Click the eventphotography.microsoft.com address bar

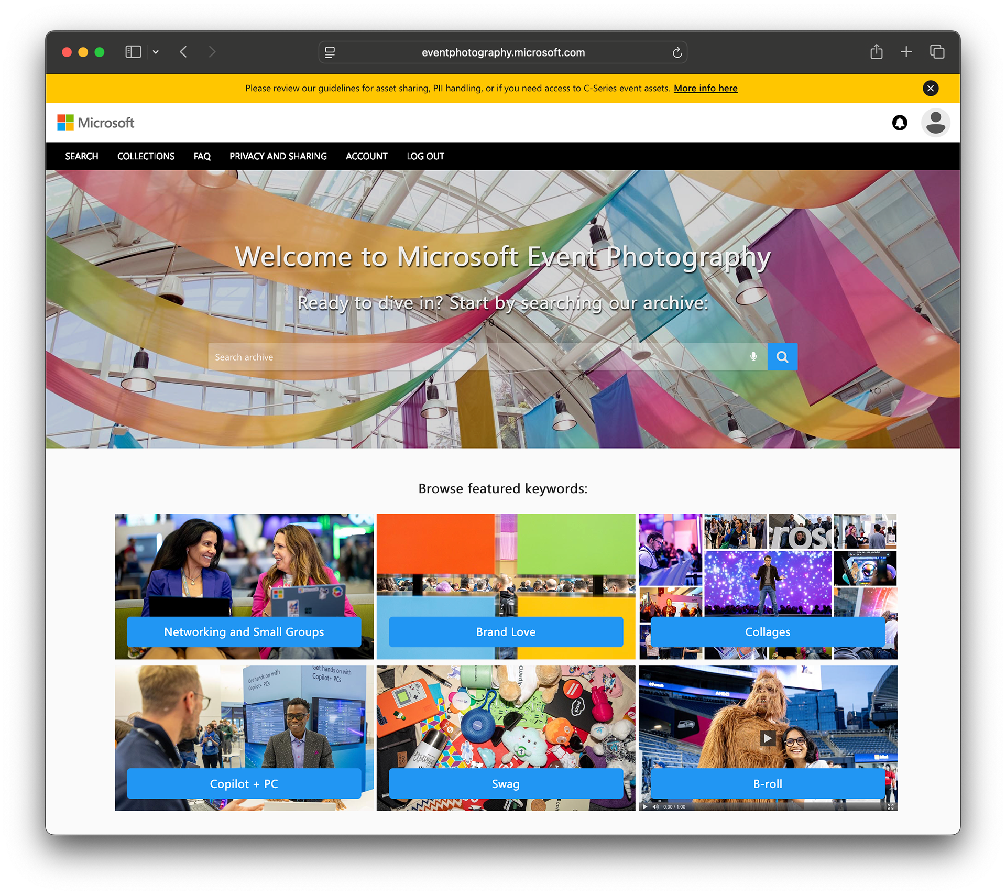[x=503, y=52]
